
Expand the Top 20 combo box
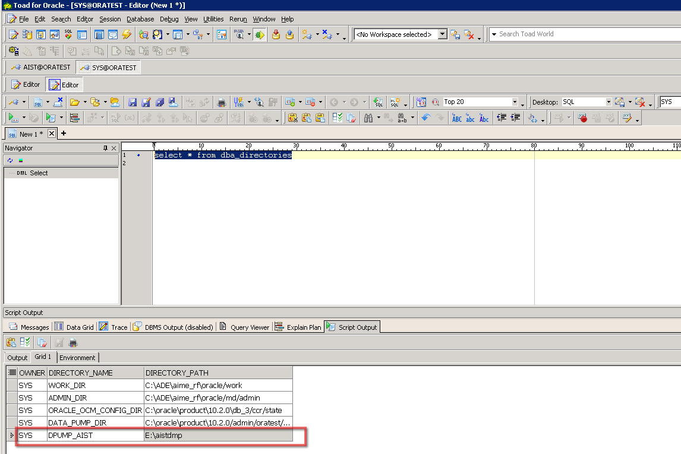point(515,102)
